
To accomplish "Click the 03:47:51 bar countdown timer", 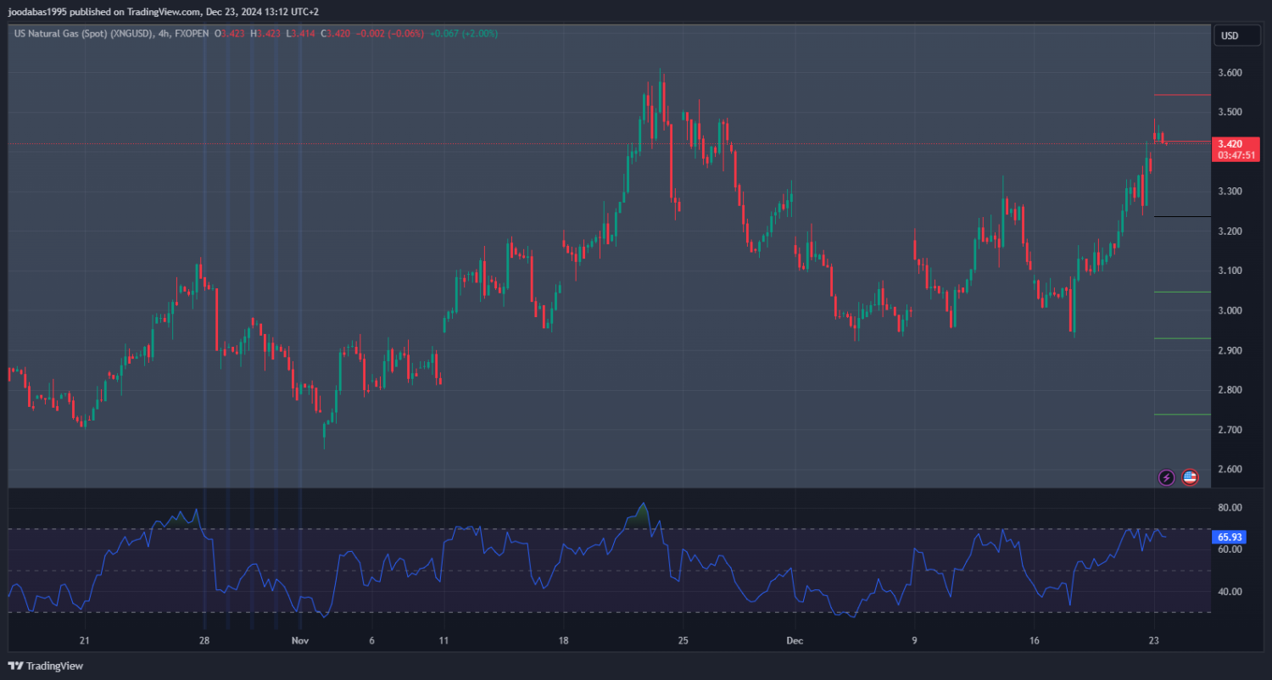I will [x=1236, y=156].
